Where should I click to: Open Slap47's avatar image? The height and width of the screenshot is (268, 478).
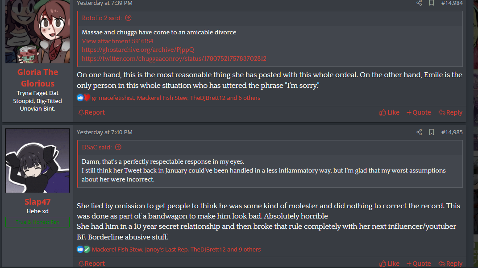[37, 161]
